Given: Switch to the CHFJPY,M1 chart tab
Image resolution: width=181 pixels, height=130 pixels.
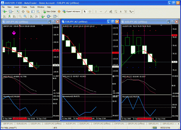Looking at the screenshot, I should pos(119,124).
